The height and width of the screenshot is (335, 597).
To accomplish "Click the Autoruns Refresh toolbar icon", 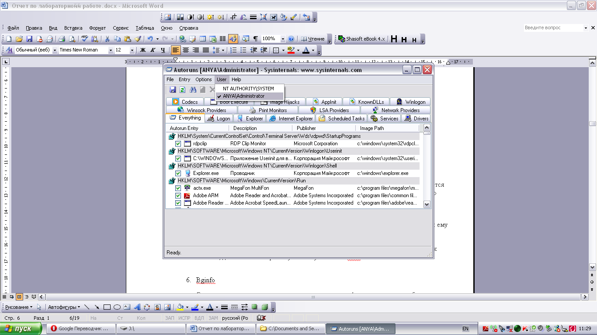I will coord(182,89).
